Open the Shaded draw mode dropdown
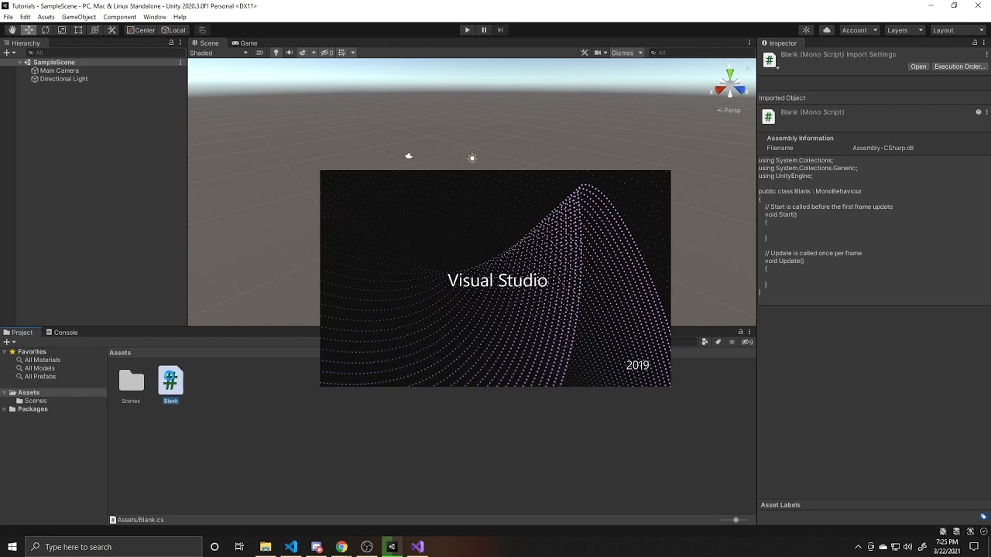 pos(219,53)
